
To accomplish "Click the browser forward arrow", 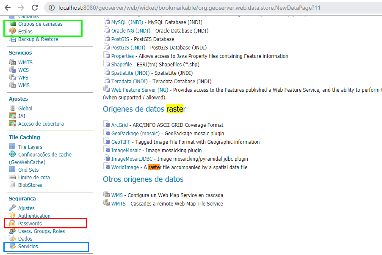I will [21, 8].
